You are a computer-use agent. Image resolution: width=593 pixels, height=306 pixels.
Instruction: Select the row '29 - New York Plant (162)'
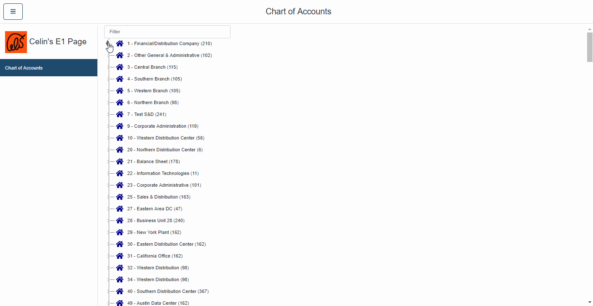pyautogui.click(x=154, y=232)
